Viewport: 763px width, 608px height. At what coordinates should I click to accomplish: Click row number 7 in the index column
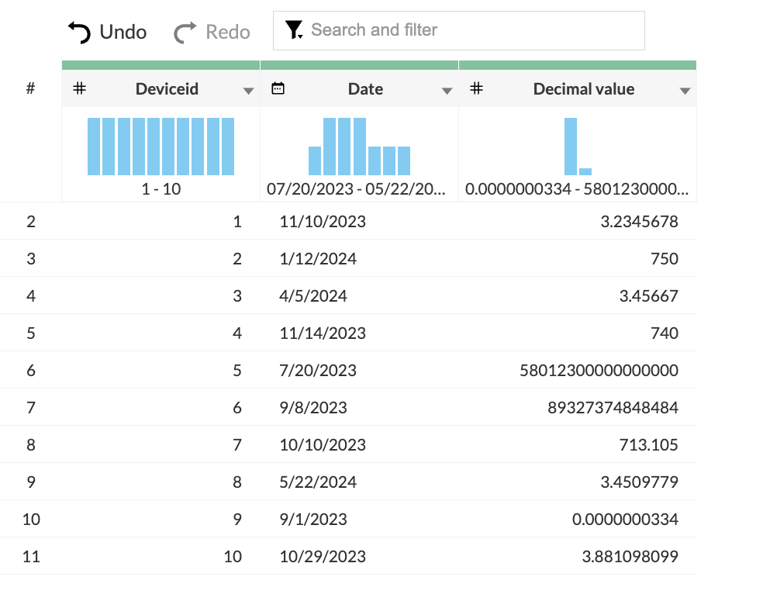tap(31, 408)
